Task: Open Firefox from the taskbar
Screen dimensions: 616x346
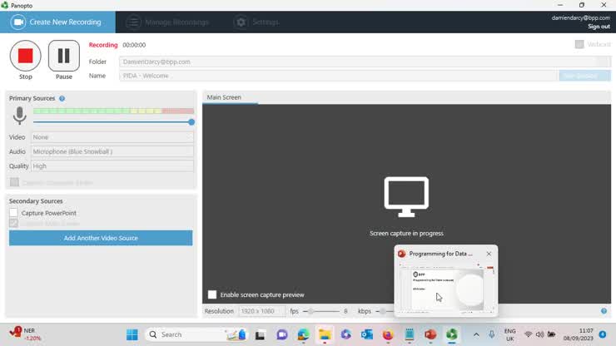Action: point(388,334)
